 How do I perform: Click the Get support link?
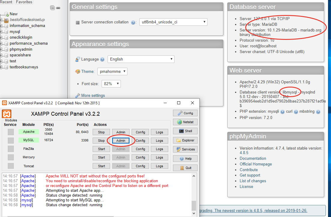[x=250, y=175]
